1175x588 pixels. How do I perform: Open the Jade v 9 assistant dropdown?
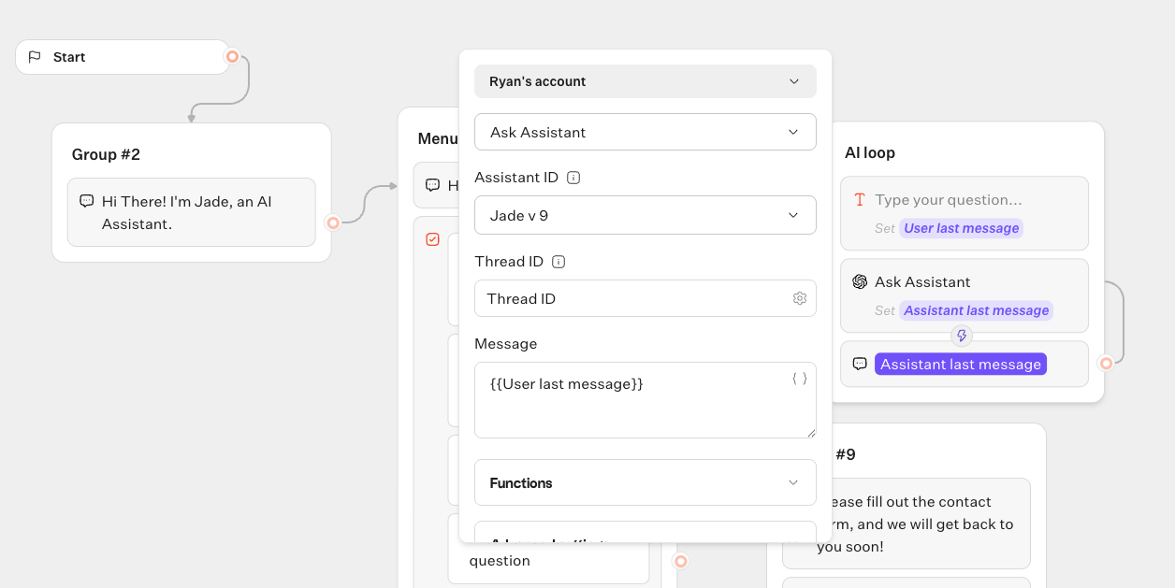pos(645,215)
